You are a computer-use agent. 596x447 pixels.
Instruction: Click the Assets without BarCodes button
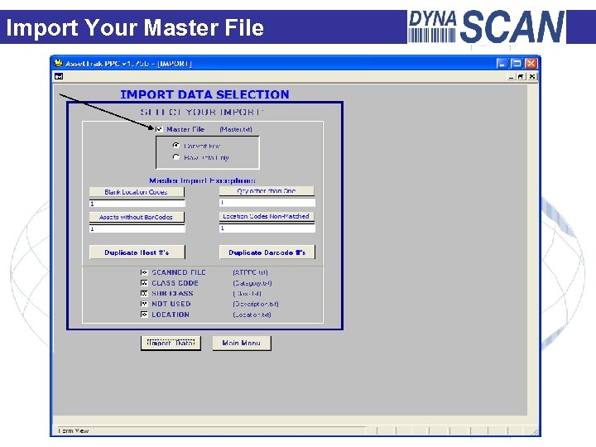pyautogui.click(x=137, y=217)
